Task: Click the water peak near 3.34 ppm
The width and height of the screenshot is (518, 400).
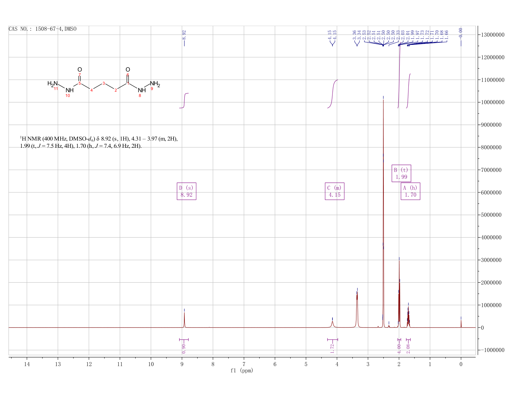Action: pyautogui.click(x=357, y=311)
